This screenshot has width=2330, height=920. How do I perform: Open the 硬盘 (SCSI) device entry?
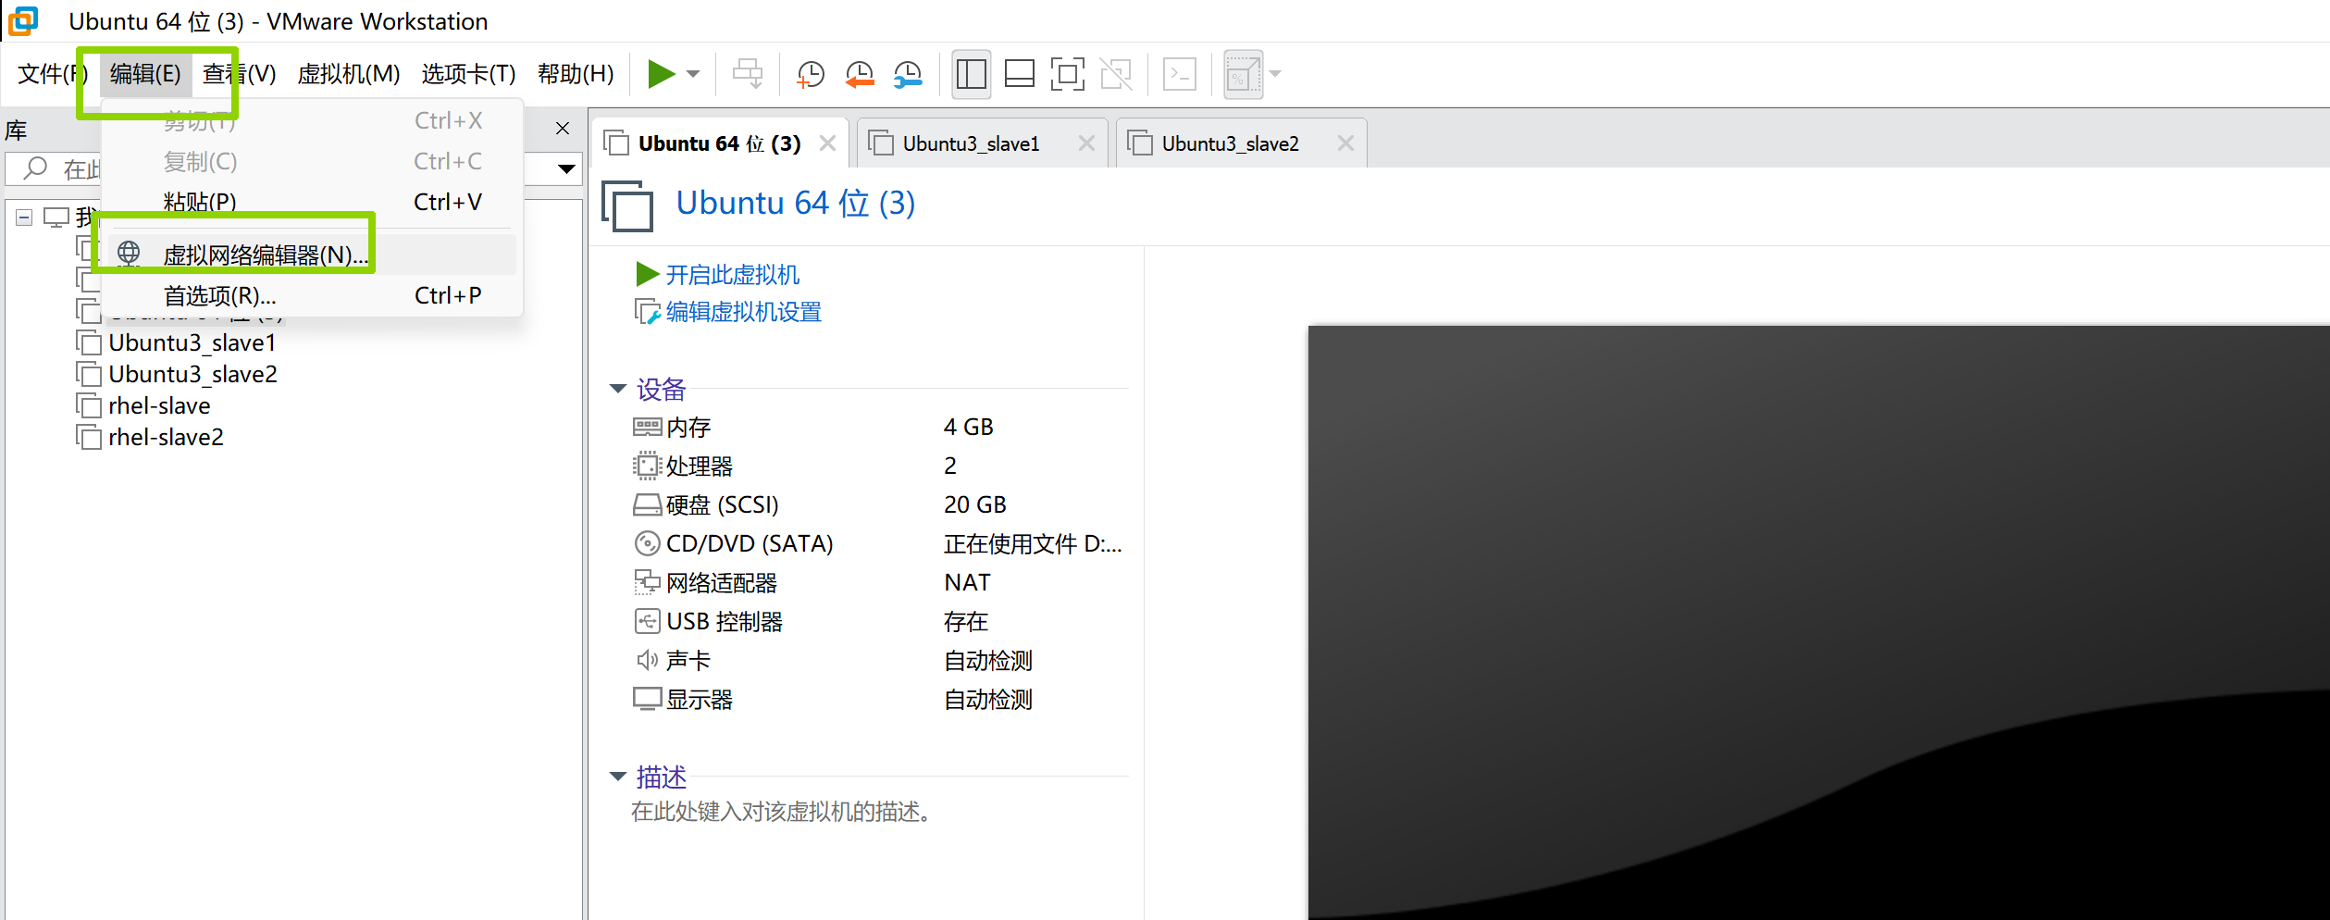coord(706,504)
